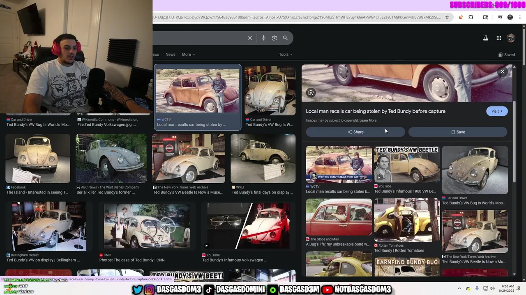Open the Google apps grid icon
The width and height of the screenshot is (526, 295).
[x=499, y=38]
